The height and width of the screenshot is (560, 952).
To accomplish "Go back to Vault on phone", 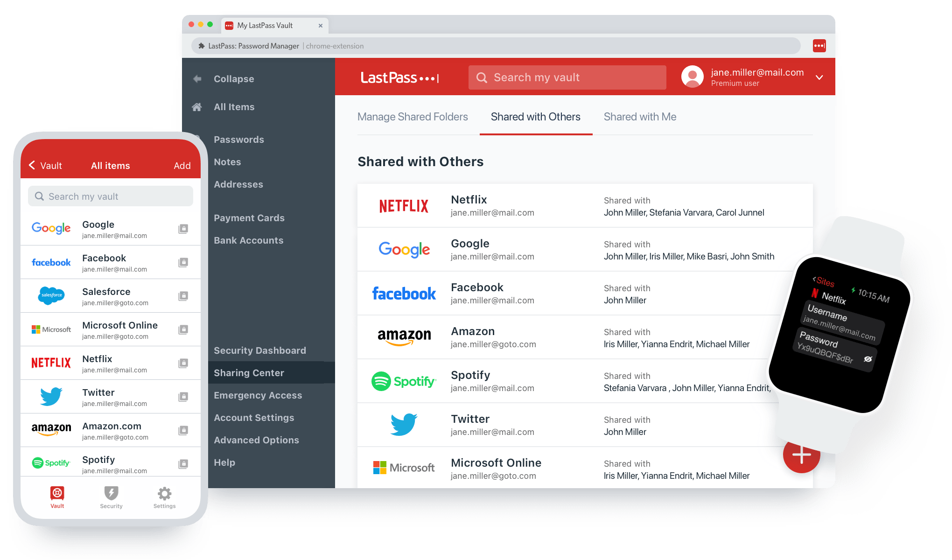I will coord(45,166).
